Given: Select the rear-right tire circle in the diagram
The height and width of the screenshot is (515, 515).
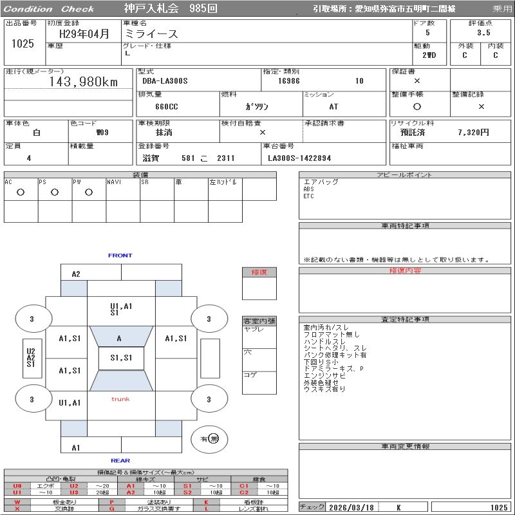Looking at the screenshot, I should point(209,399).
